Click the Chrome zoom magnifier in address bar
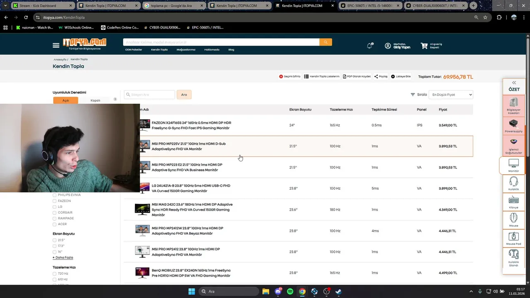The height and width of the screenshot is (298, 530). (x=476, y=17)
